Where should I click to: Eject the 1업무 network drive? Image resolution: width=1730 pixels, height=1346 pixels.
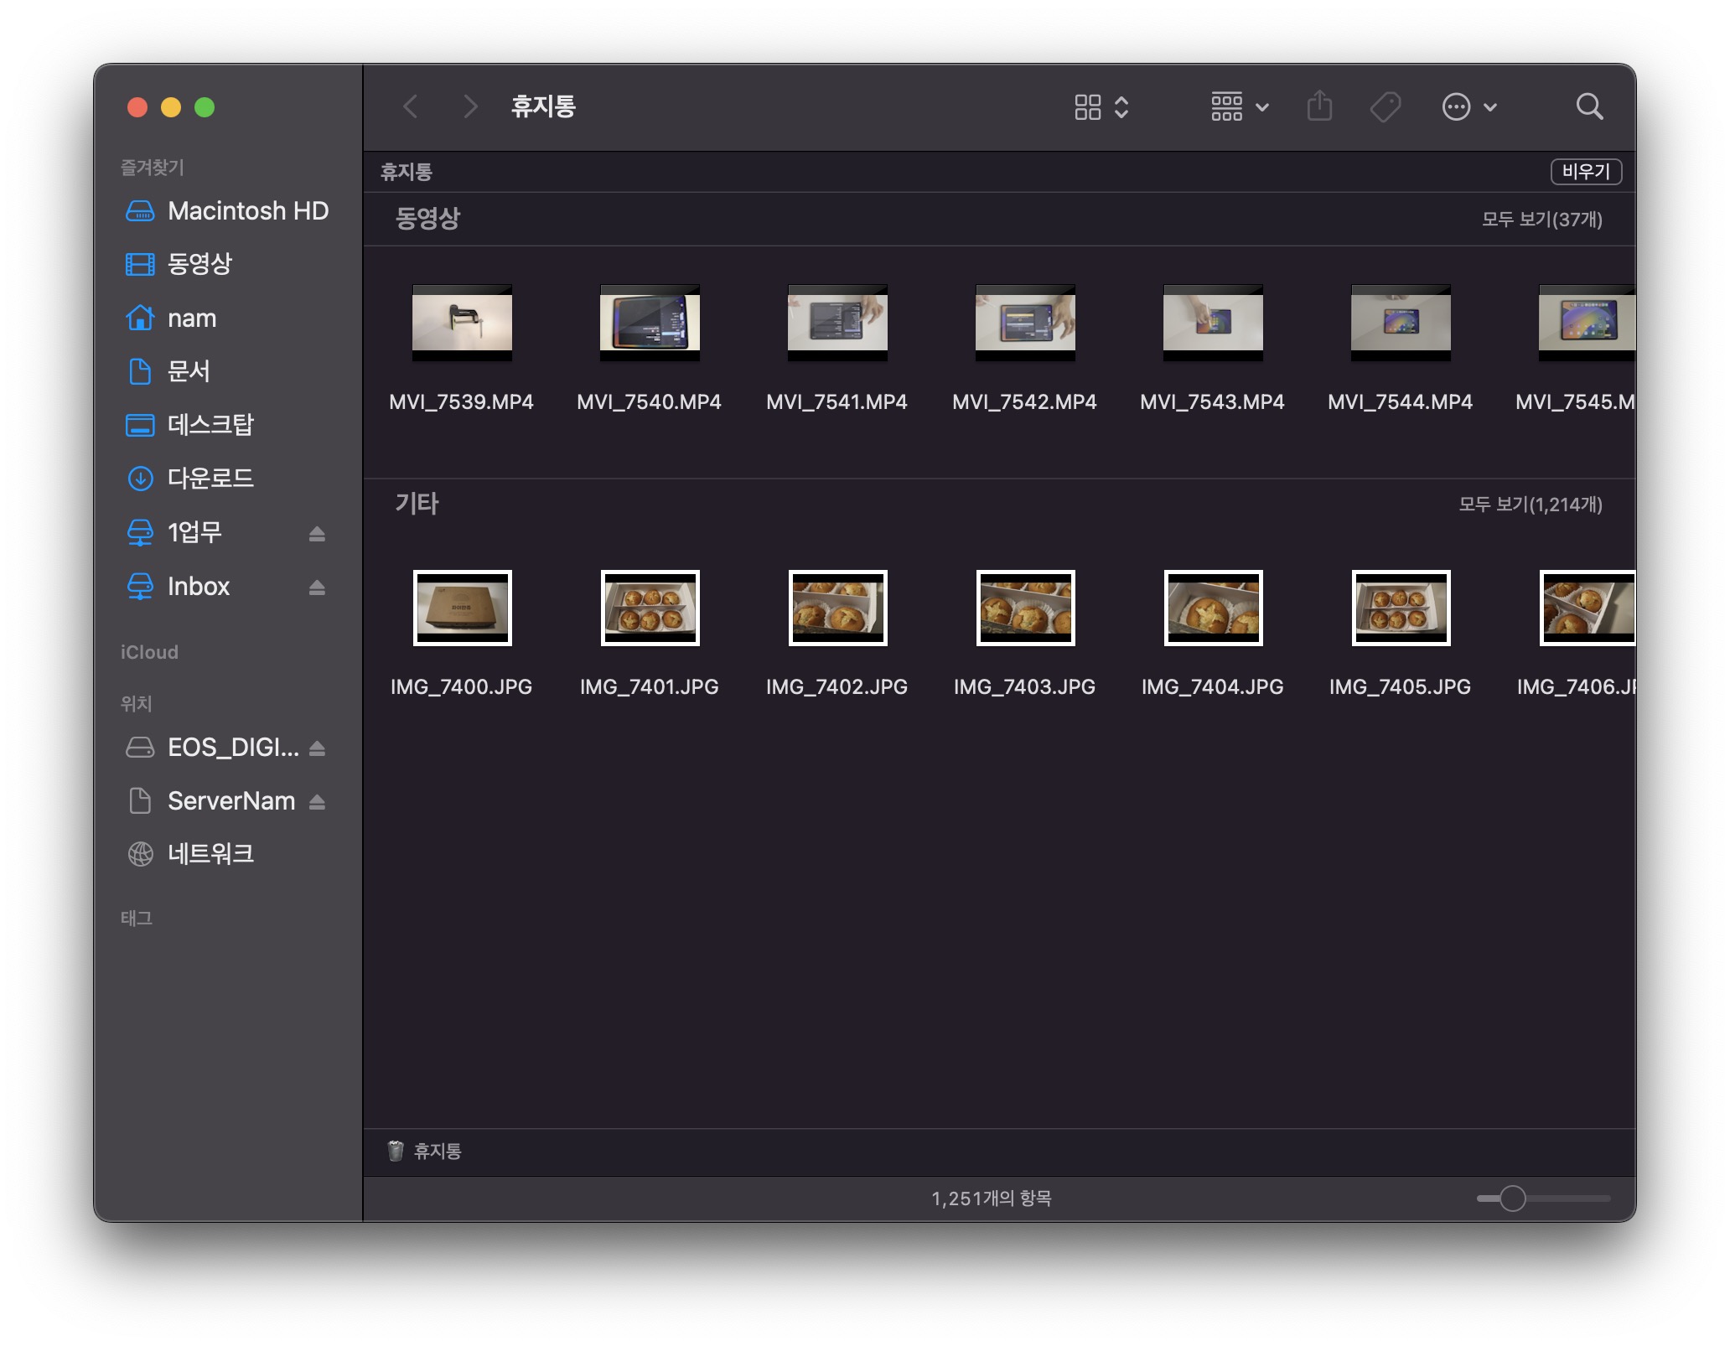pyautogui.click(x=317, y=534)
